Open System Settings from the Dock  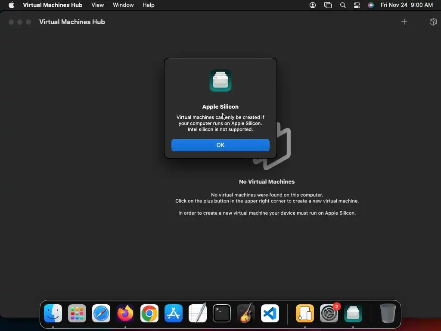pyautogui.click(x=329, y=313)
